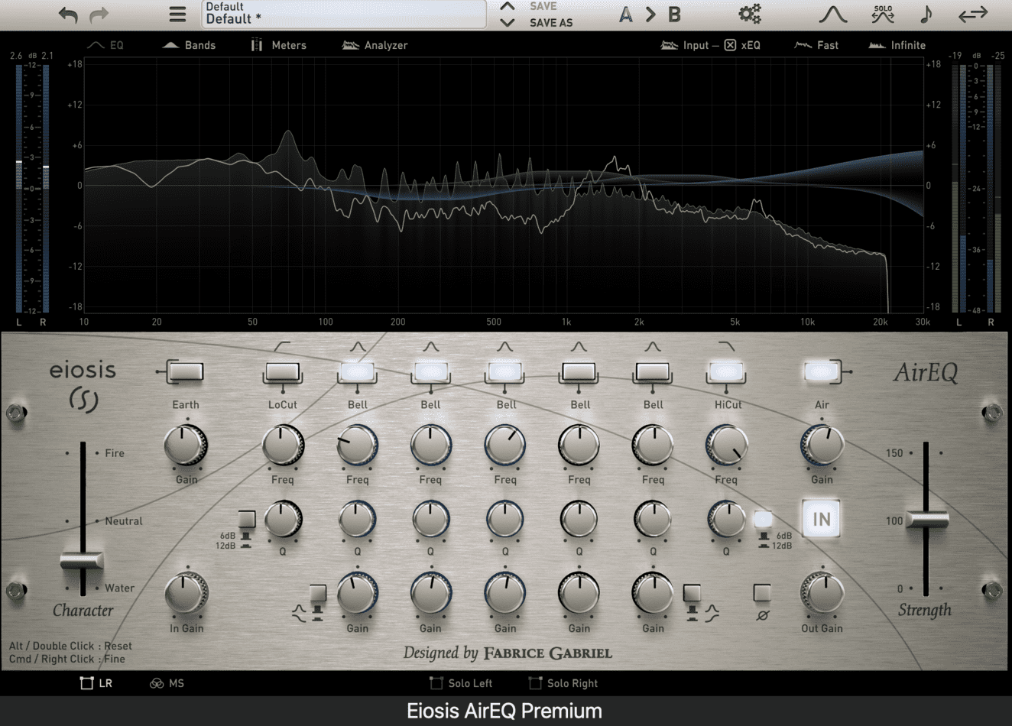Select the A comparison state
The height and width of the screenshot is (726, 1012).
625,15
